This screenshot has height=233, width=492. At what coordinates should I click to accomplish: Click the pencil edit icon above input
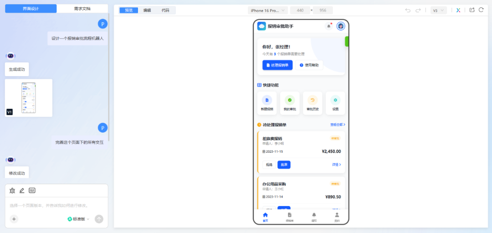click(22, 190)
